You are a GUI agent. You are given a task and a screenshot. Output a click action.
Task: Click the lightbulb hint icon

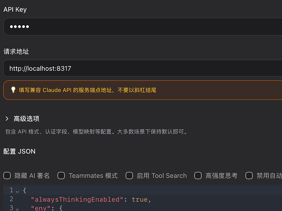pyautogui.click(x=13, y=90)
